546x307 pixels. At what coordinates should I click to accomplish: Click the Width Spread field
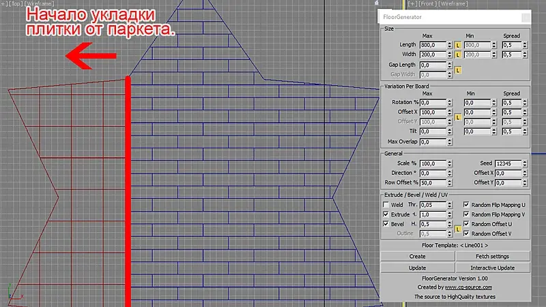click(512, 55)
